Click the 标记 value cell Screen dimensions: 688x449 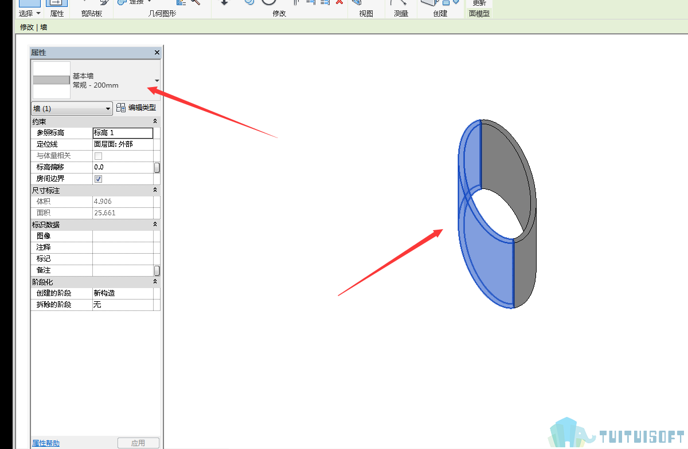coord(123,259)
